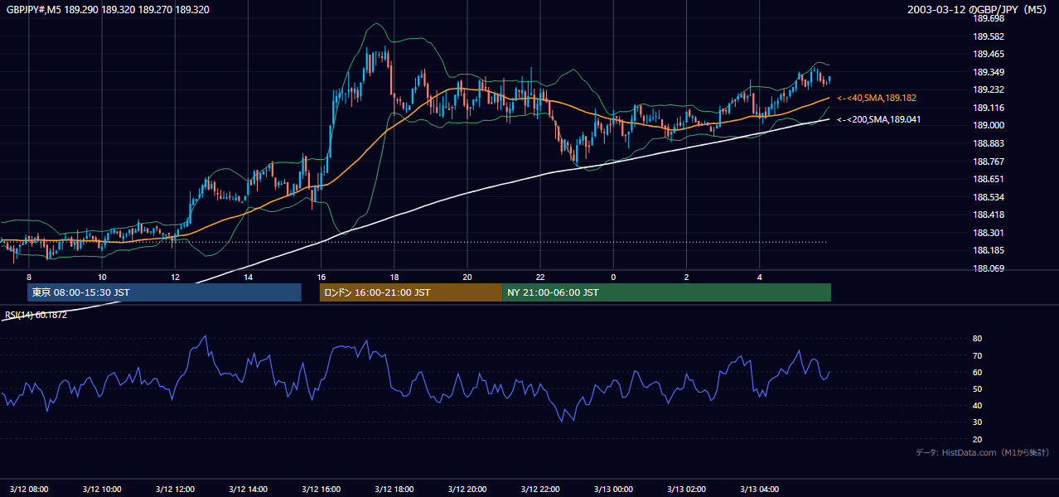Click price axis value 189.116

[x=989, y=108]
